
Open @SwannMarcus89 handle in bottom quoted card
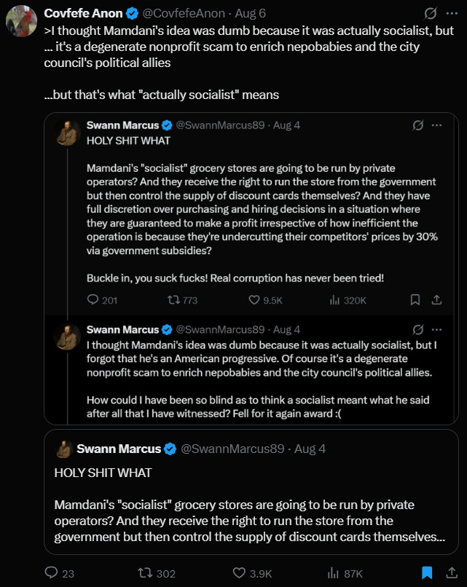pyautogui.click(x=232, y=449)
